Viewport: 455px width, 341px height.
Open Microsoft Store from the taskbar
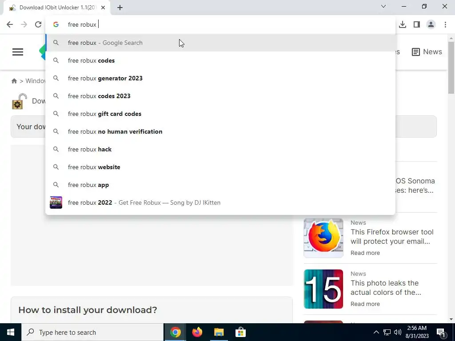click(240, 332)
